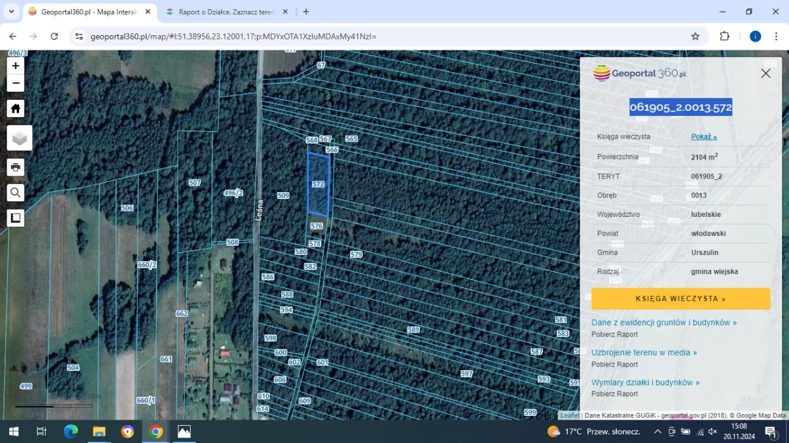The image size is (789, 443).
Task: Open Wymiary działki i budynków link
Action: click(645, 383)
